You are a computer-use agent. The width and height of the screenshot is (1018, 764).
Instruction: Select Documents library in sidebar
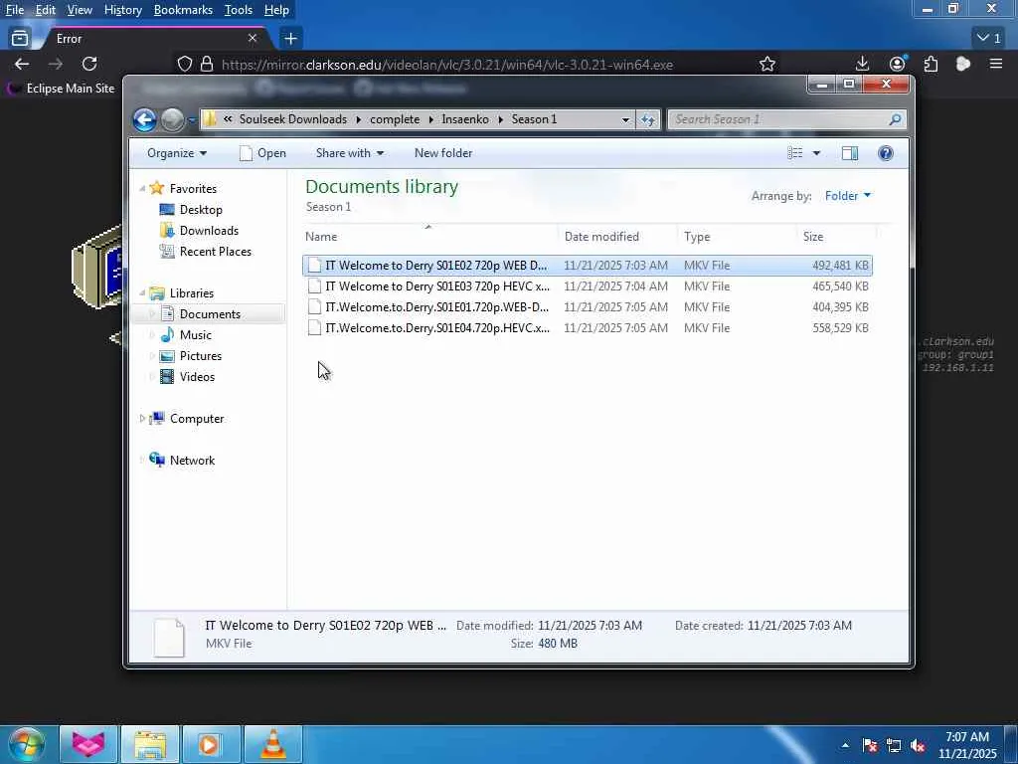point(210,314)
